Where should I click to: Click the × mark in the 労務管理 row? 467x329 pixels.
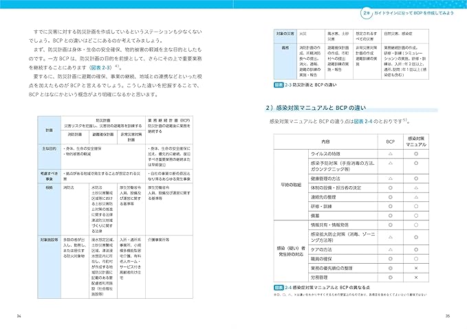[x=416, y=277]
